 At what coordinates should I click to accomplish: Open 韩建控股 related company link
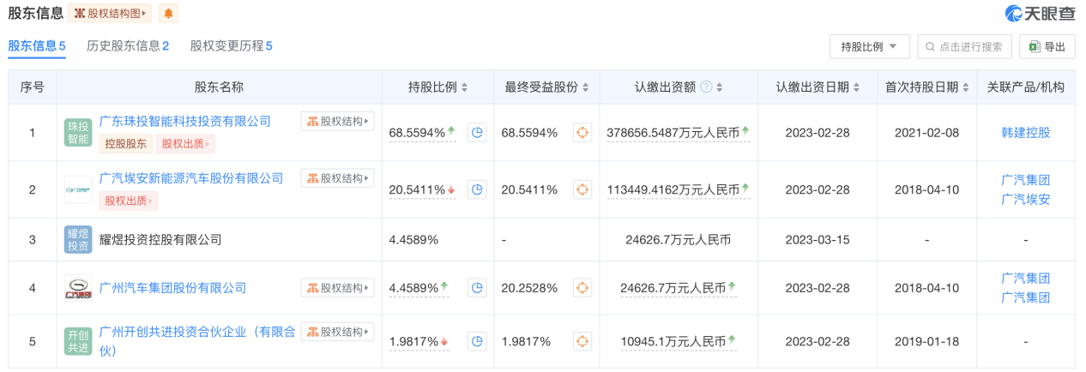point(1025,133)
